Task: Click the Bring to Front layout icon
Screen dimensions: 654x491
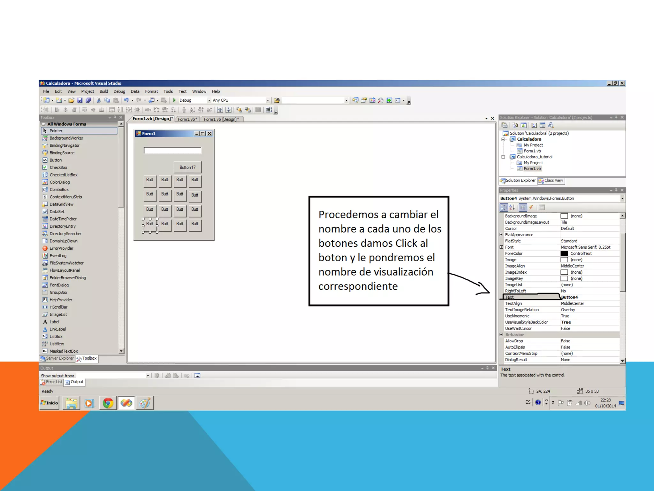Action: (x=239, y=110)
